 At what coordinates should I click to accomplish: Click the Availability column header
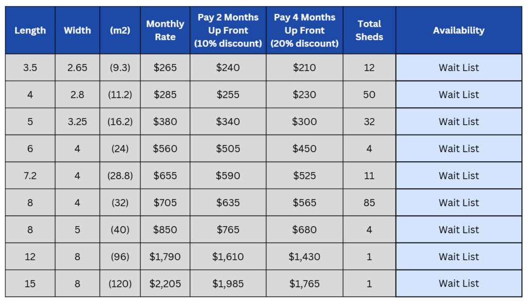coord(458,30)
